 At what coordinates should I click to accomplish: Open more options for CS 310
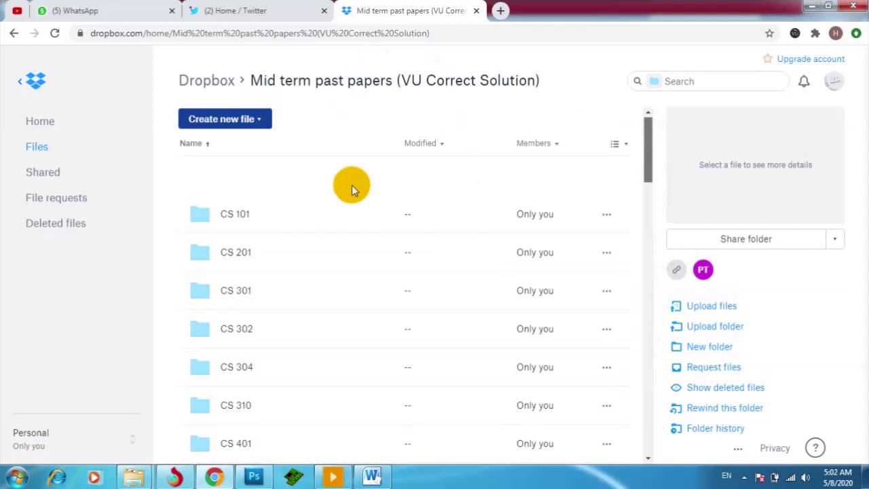[606, 405]
